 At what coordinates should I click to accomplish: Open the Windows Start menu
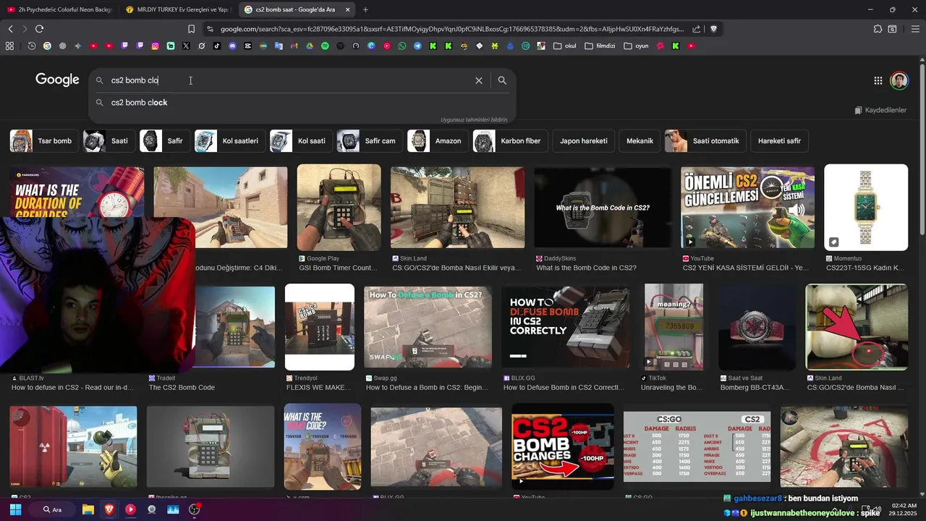coord(15,509)
